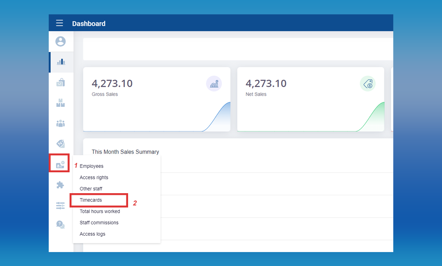Click the help chat bubble icon
This screenshot has width=442, height=266.
pyautogui.click(x=61, y=225)
